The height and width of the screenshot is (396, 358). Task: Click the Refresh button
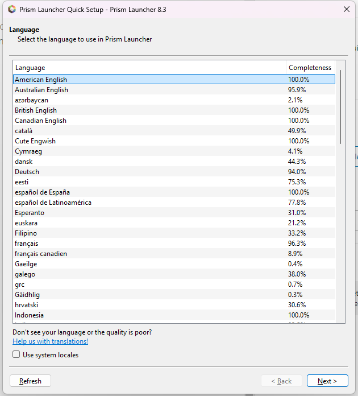(30, 381)
